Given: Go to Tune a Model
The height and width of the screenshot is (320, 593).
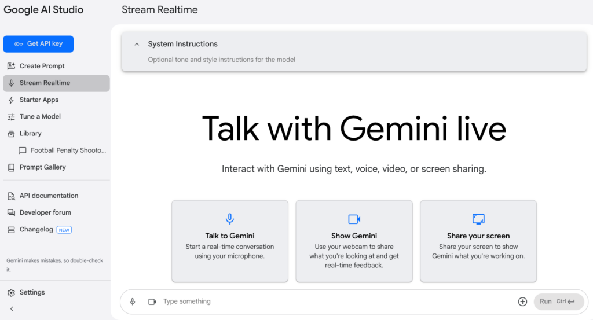Looking at the screenshot, I should point(56,117).
